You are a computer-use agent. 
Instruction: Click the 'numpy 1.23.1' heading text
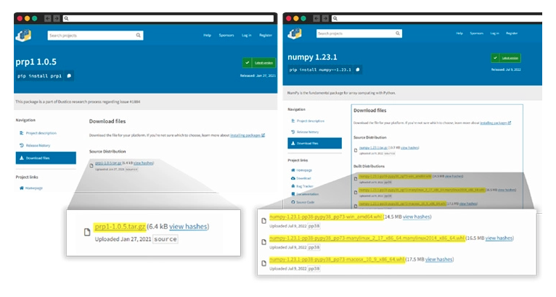[x=312, y=57]
